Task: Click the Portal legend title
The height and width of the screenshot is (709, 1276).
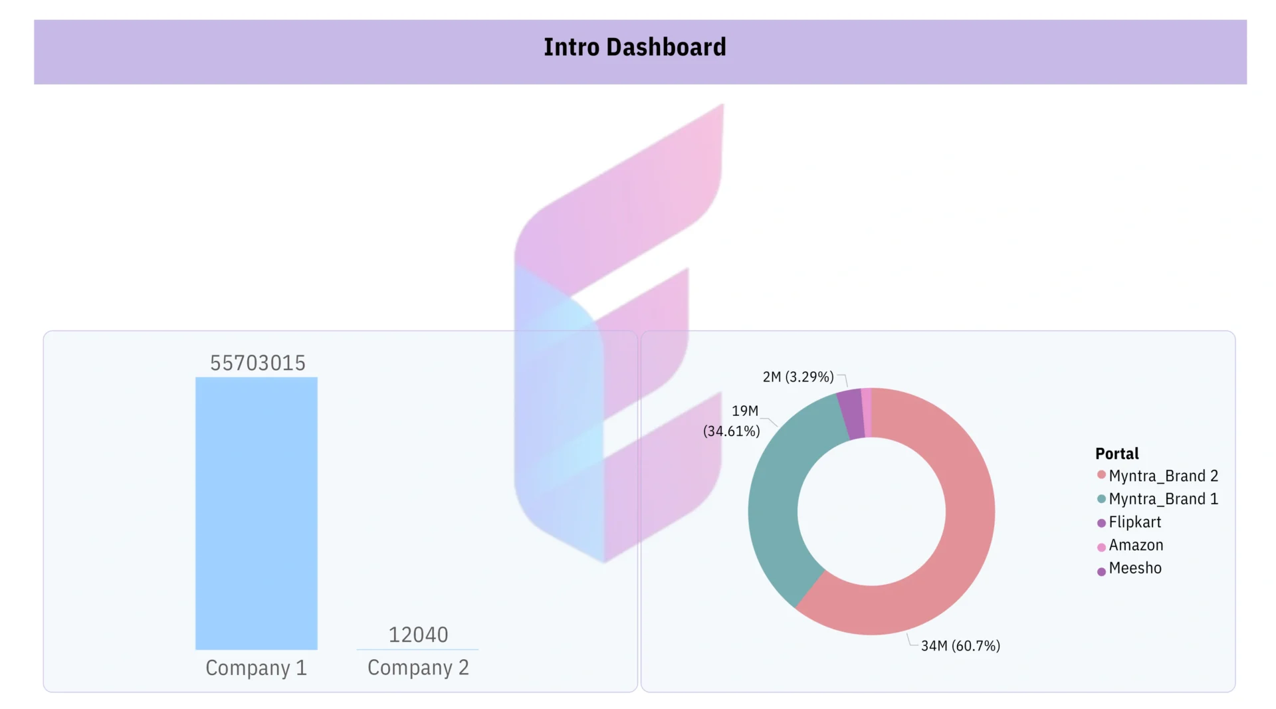Action: (1116, 454)
